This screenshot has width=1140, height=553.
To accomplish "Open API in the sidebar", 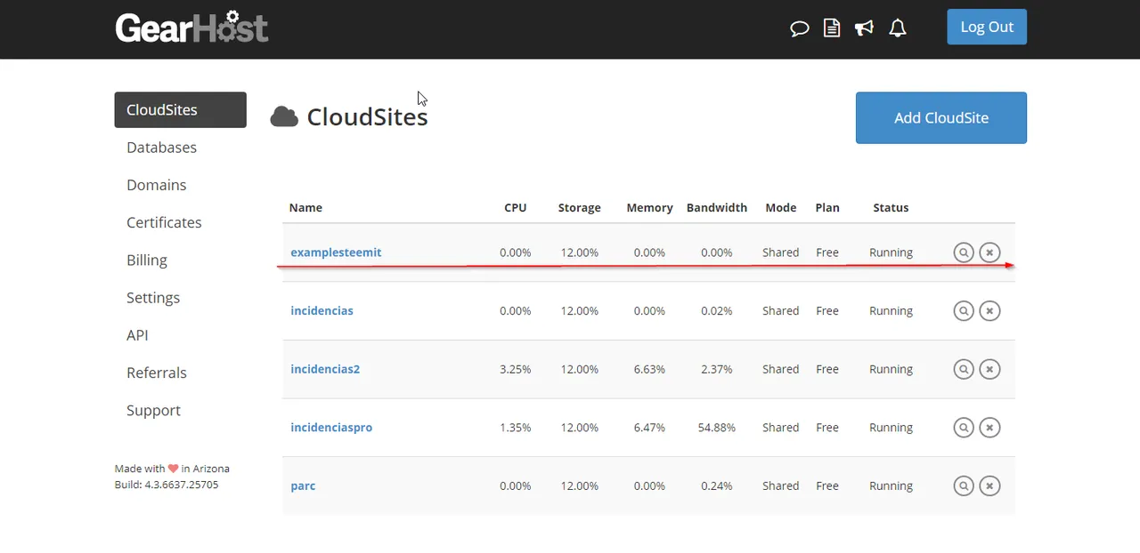I will [137, 335].
